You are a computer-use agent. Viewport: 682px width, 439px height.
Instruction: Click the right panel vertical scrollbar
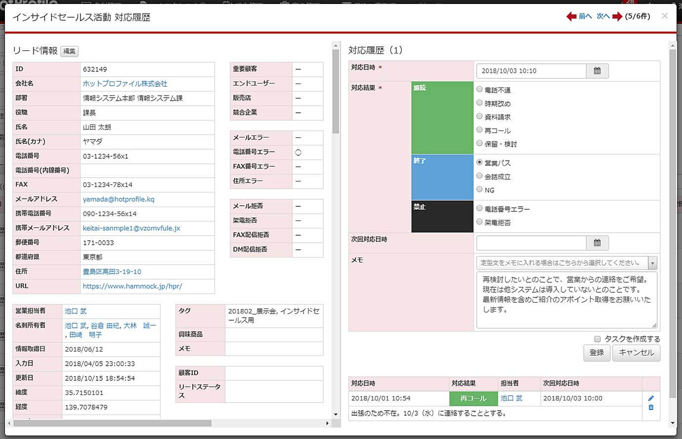pos(672,223)
